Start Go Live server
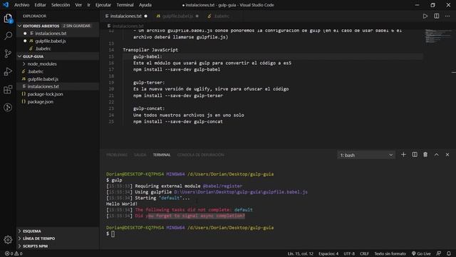456x257 pixels. pyautogui.click(x=421, y=253)
